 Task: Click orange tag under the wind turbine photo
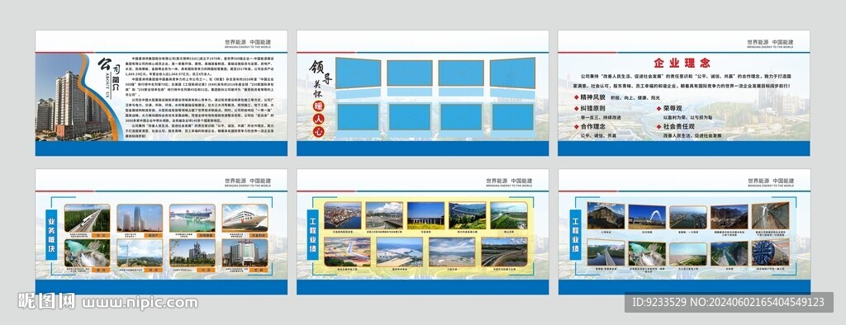click(154, 270)
